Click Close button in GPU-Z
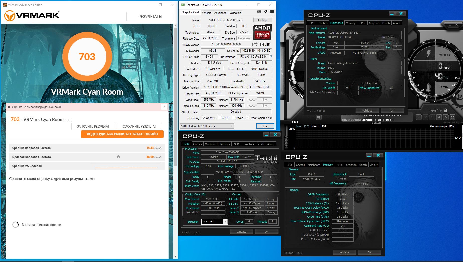 tap(265, 126)
